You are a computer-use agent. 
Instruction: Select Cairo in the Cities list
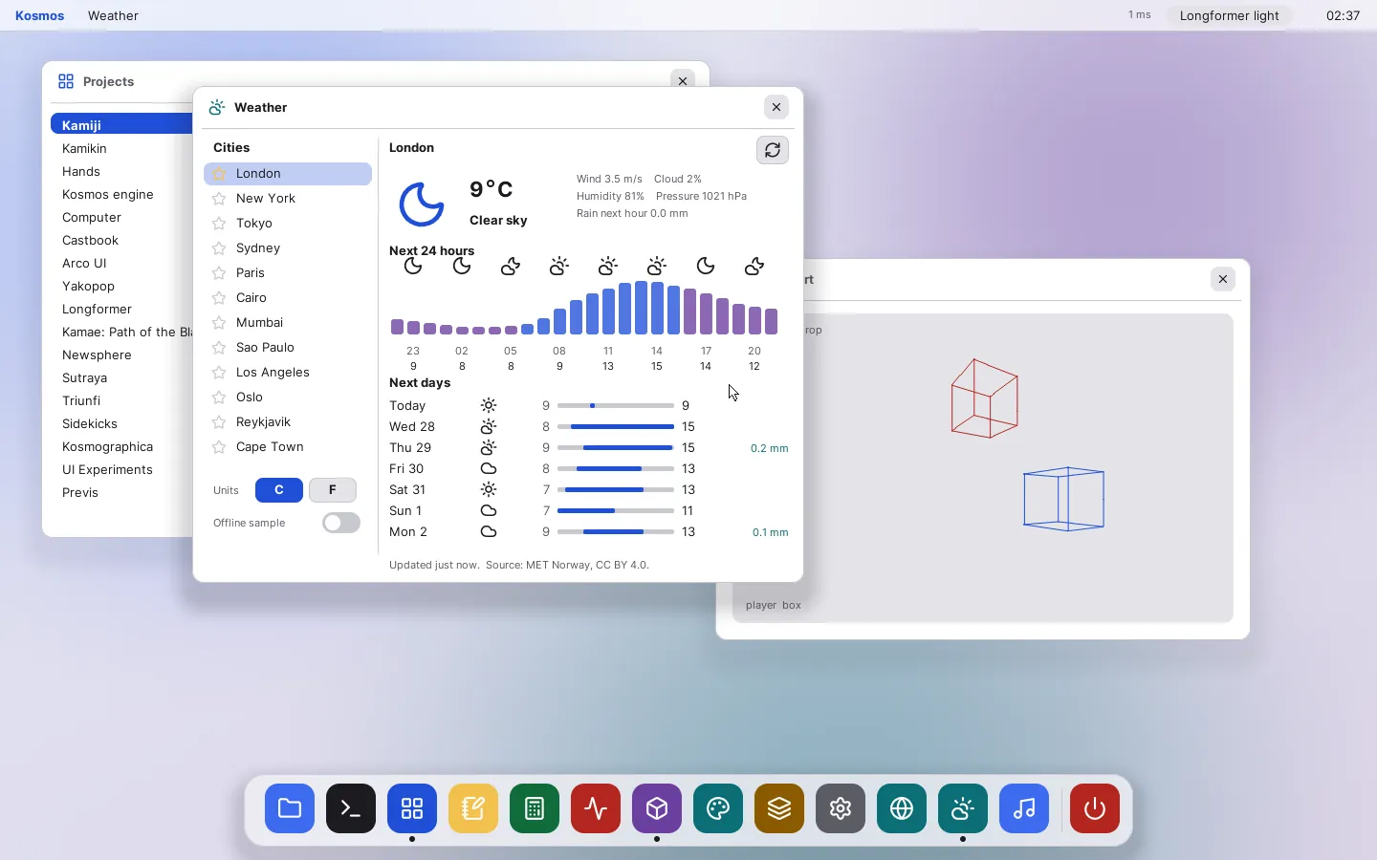tap(288, 298)
